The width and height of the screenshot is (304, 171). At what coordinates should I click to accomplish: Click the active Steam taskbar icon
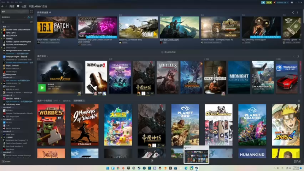point(196,168)
